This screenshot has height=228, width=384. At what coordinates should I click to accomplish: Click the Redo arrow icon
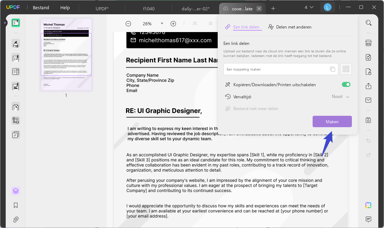[368, 155]
